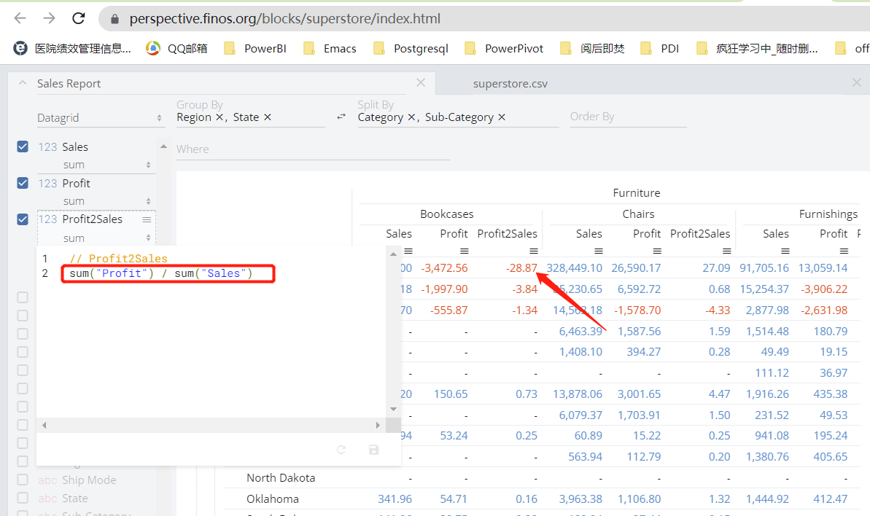Check the Ship Mode column checkbox

click(23, 480)
